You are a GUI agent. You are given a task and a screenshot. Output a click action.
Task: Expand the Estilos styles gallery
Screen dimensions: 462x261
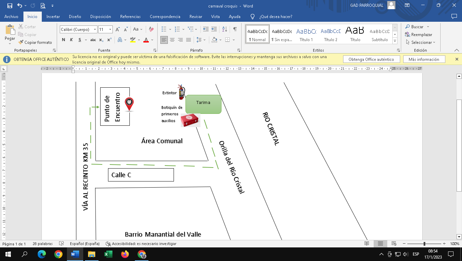395,41
